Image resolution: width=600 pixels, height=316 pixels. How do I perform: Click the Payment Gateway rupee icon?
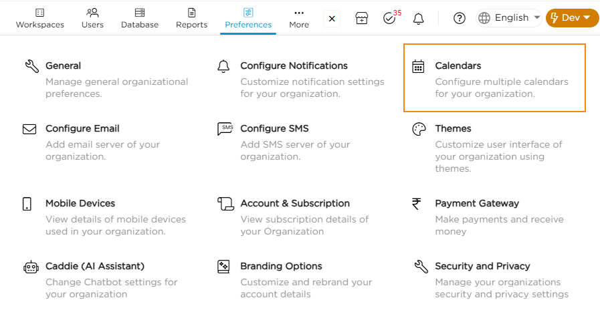click(417, 204)
